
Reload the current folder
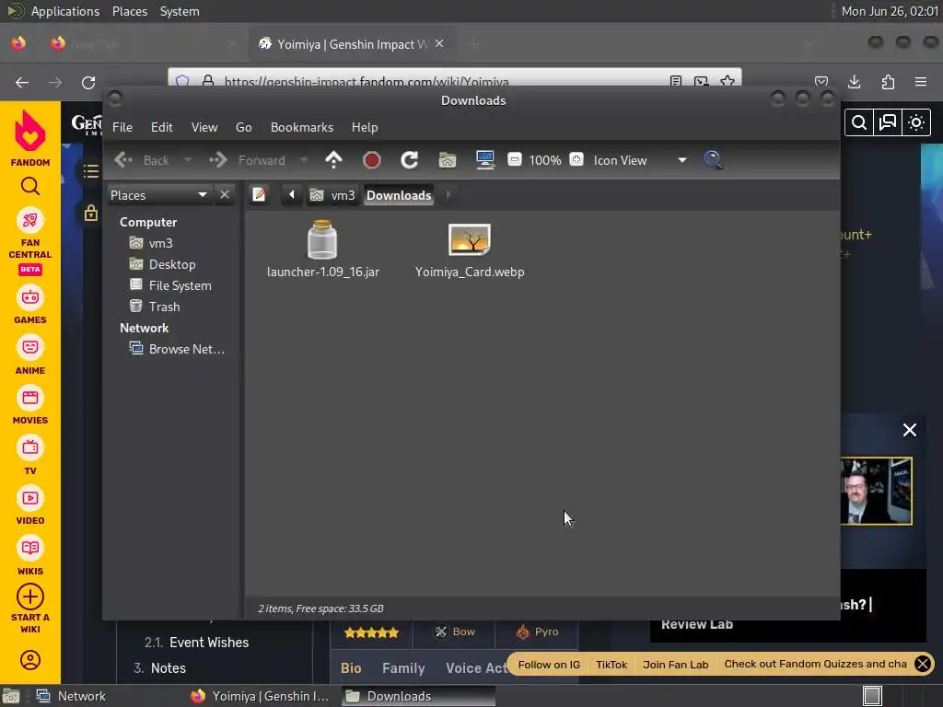410,160
